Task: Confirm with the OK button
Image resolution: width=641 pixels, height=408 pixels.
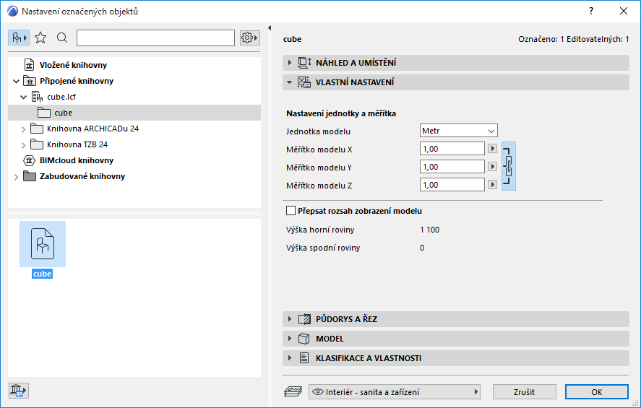Action: tap(596, 391)
